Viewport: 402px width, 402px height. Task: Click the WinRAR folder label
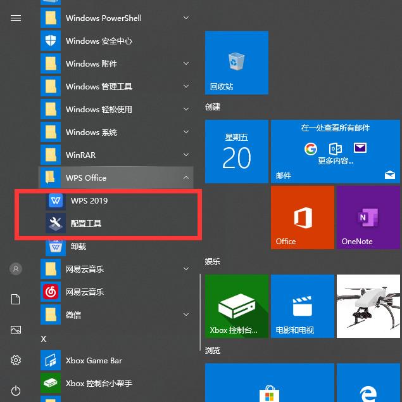click(x=80, y=155)
